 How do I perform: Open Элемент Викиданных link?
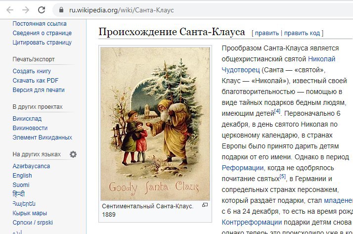click(x=43, y=138)
